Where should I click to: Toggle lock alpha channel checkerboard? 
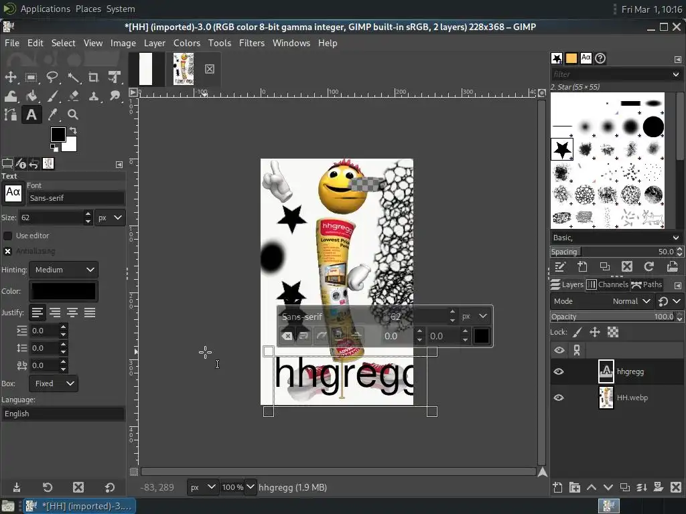(x=613, y=332)
